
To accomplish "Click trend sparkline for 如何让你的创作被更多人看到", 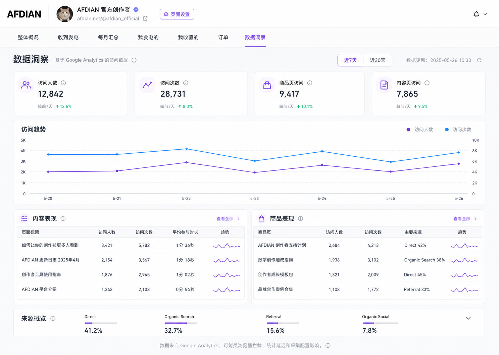I will point(227,246).
